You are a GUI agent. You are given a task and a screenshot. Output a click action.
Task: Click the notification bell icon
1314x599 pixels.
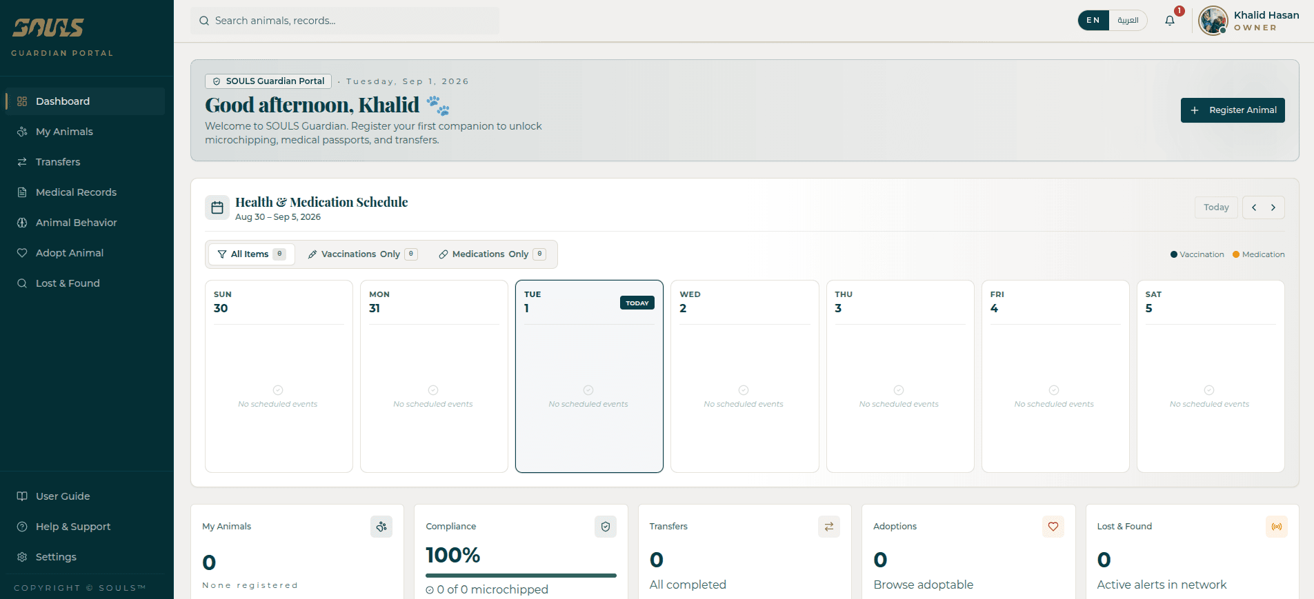[x=1170, y=21]
